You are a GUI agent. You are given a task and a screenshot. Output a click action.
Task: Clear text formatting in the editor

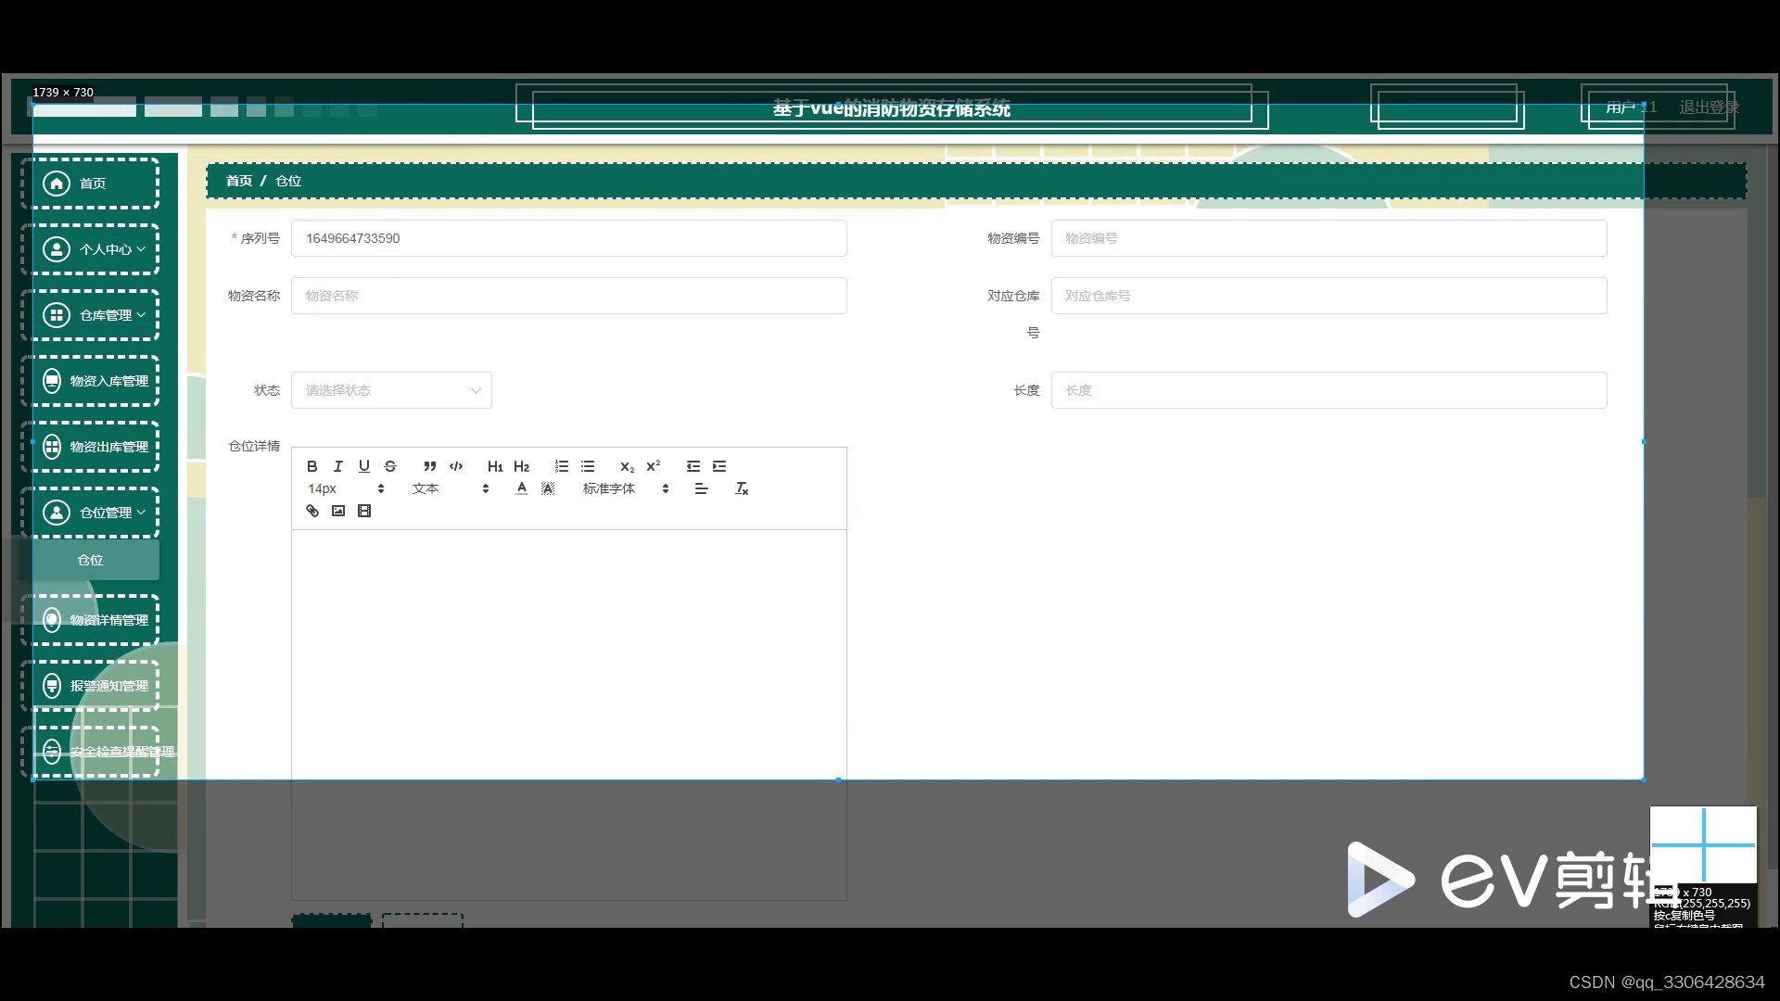(x=742, y=488)
